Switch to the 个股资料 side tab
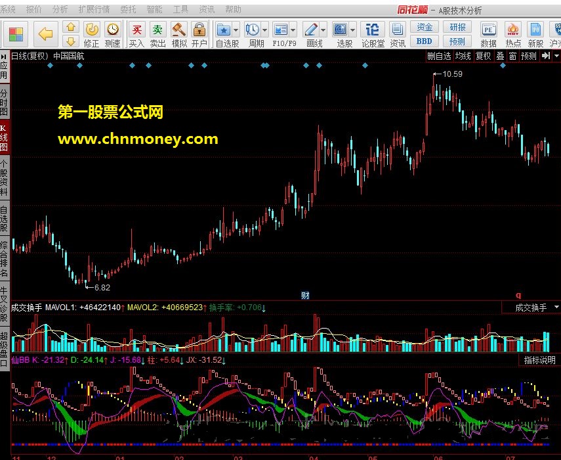The width and height of the screenshot is (561, 460). click(4, 178)
